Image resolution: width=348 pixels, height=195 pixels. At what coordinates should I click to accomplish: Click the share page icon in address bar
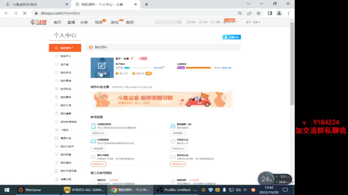pyautogui.click(x=249, y=13)
